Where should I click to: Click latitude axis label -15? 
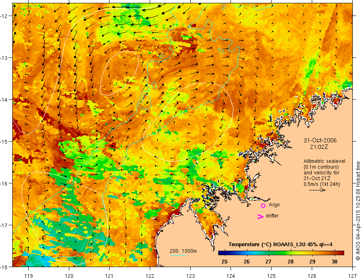click(x=4, y=141)
